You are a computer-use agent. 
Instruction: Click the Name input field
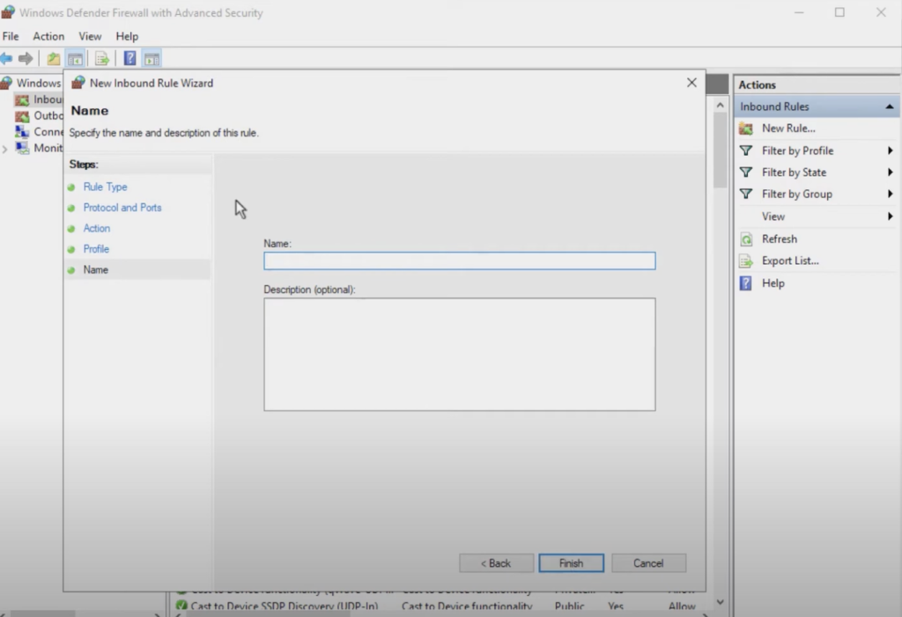point(460,261)
